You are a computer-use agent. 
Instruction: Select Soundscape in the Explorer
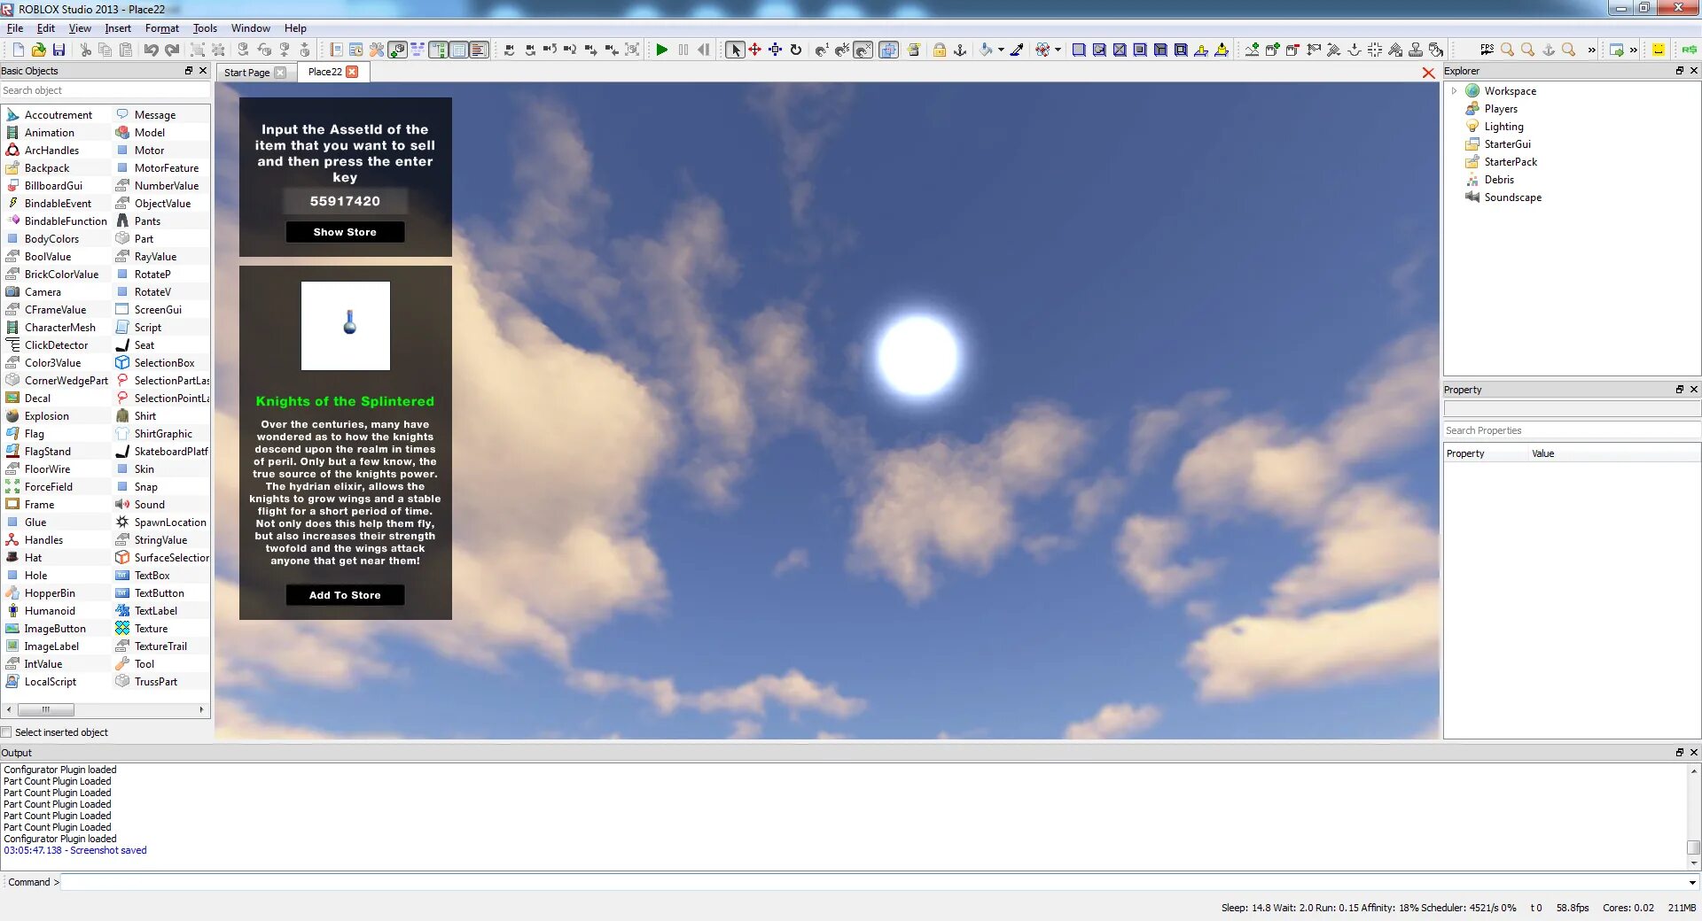coord(1512,197)
